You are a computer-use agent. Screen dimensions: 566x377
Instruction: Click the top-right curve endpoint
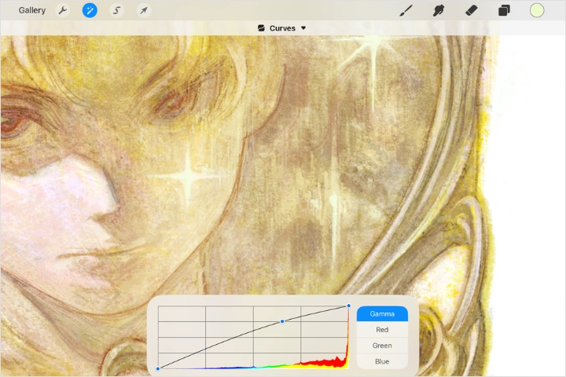pos(348,306)
